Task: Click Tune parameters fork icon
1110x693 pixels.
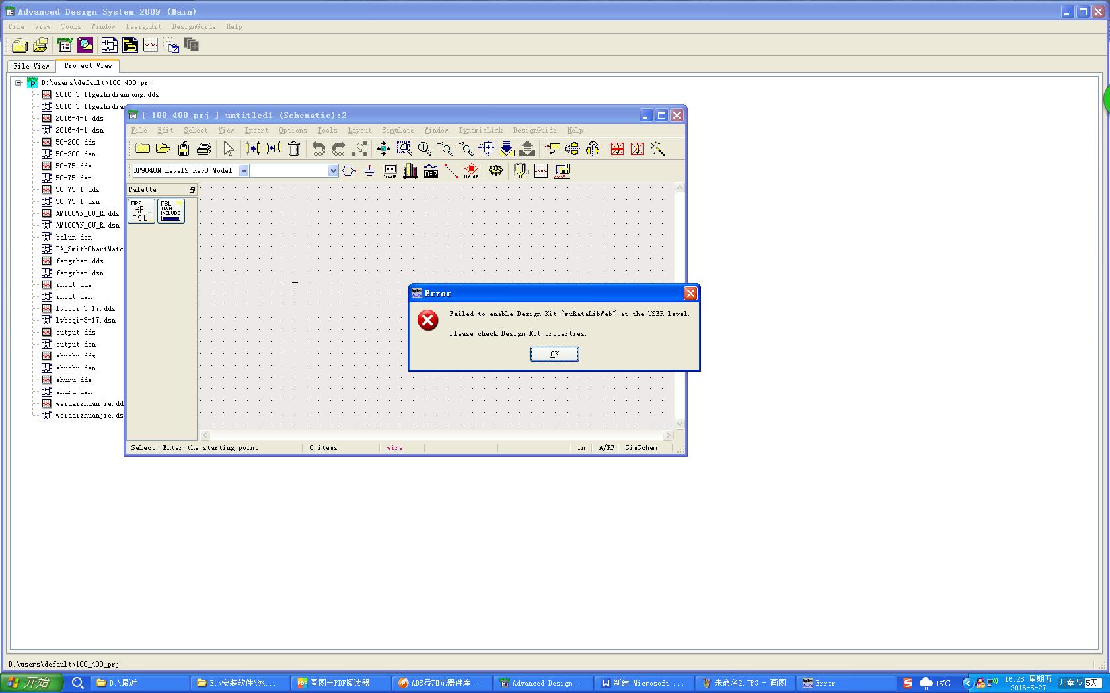Action: point(520,171)
